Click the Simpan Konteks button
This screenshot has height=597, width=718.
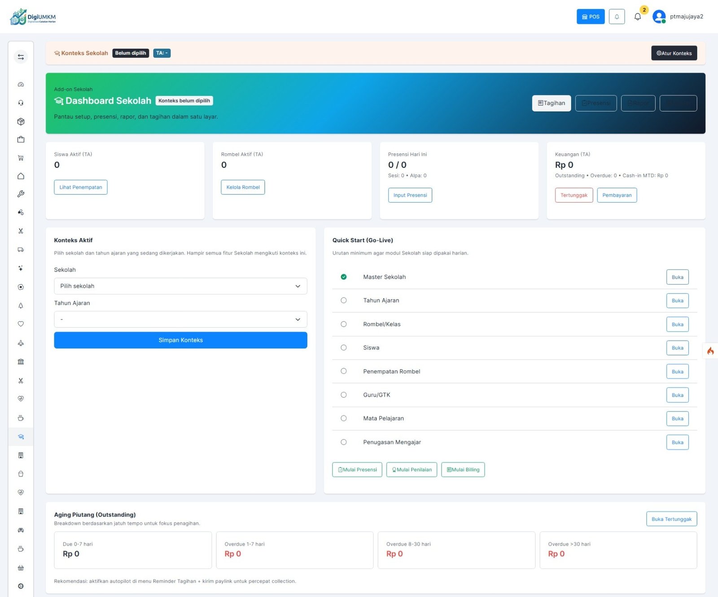(x=180, y=340)
